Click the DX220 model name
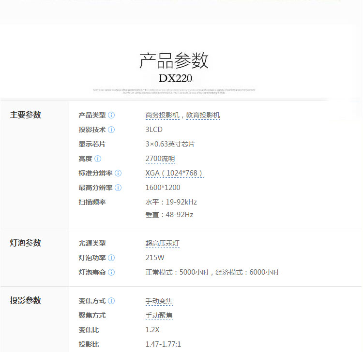This screenshot has height=352, width=363. click(x=175, y=78)
